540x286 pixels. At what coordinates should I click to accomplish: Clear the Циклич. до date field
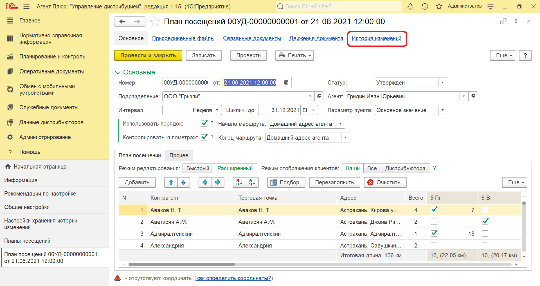pyautogui.click(x=313, y=110)
